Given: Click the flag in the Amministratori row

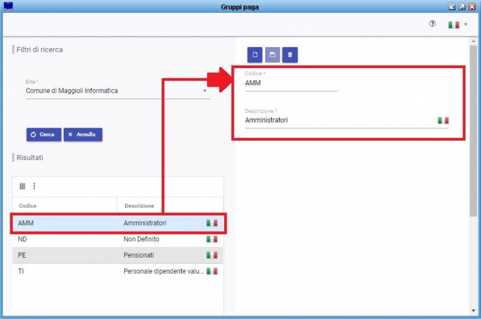Looking at the screenshot, I should 212,223.
